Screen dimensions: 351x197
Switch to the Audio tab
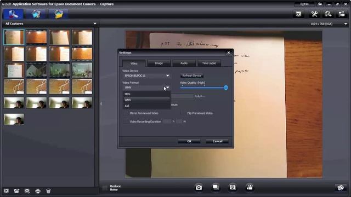coord(184,63)
